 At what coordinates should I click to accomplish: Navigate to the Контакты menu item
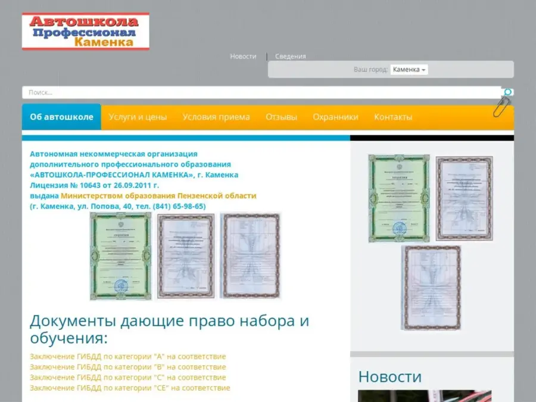[393, 117]
